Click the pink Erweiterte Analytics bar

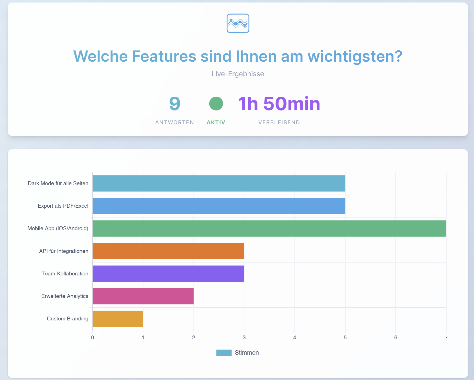[x=143, y=296]
